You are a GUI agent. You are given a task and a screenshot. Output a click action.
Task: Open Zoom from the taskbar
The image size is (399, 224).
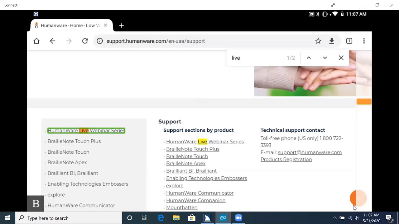pyautogui.click(x=238, y=218)
